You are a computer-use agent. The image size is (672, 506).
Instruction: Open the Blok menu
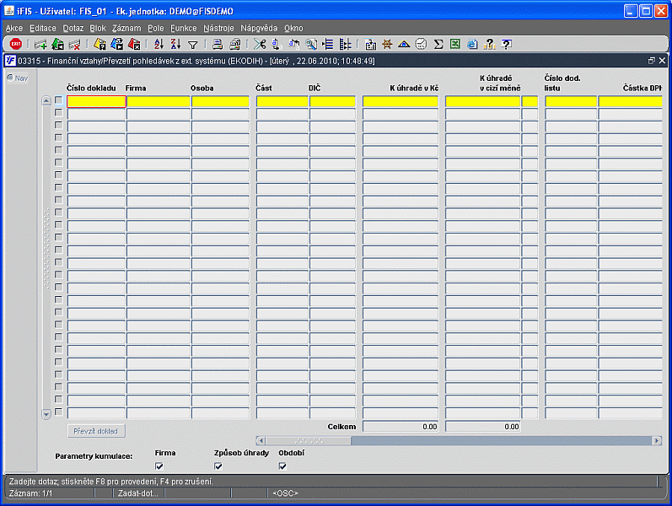click(98, 29)
